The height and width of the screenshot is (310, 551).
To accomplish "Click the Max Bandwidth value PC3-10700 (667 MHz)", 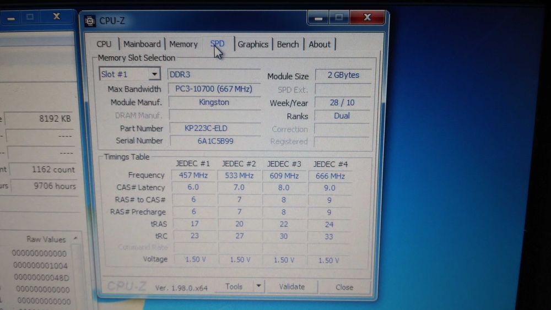I will (x=214, y=89).
